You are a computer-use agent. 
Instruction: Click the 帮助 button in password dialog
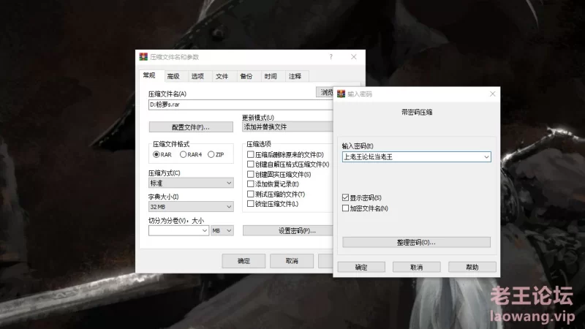click(472, 267)
